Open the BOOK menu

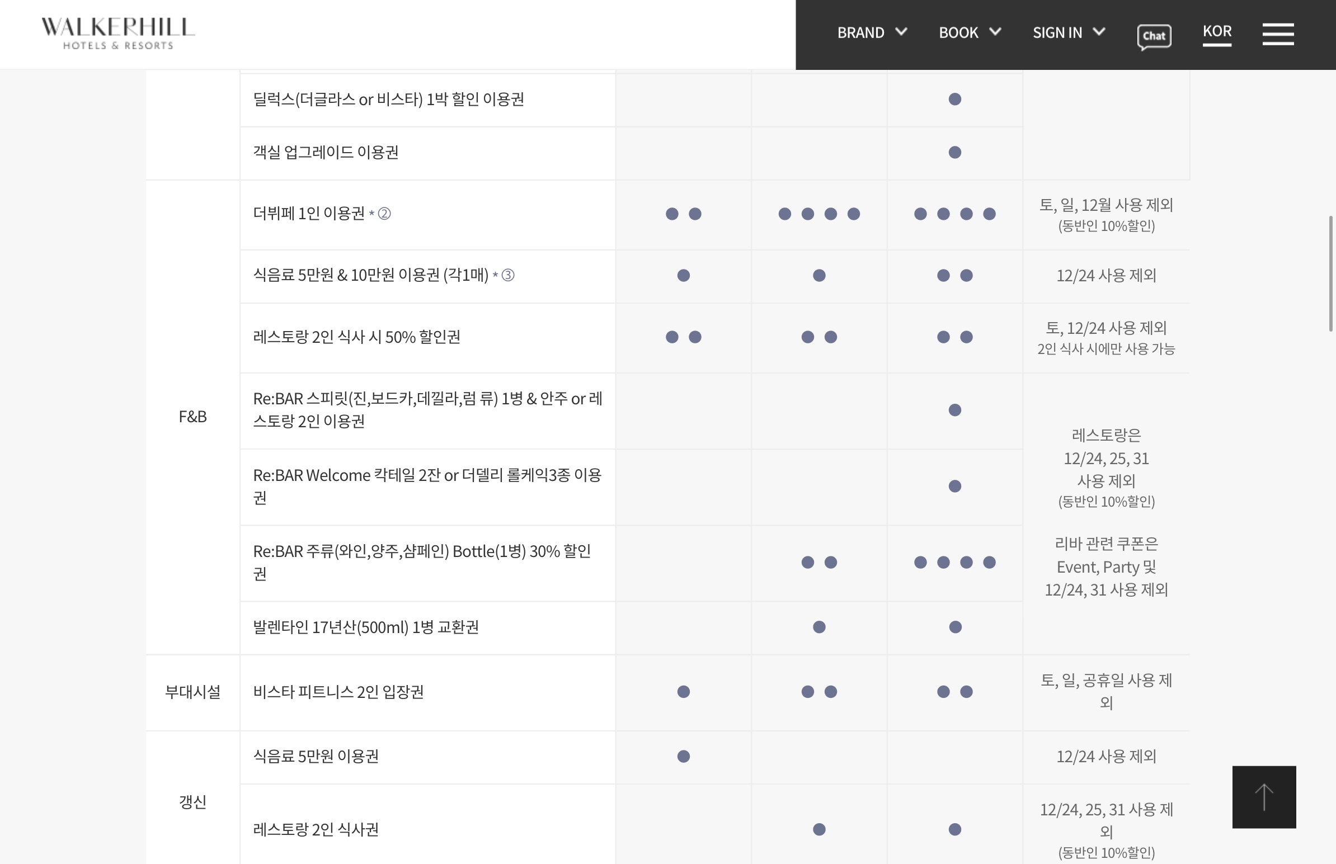pyautogui.click(x=958, y=32)
